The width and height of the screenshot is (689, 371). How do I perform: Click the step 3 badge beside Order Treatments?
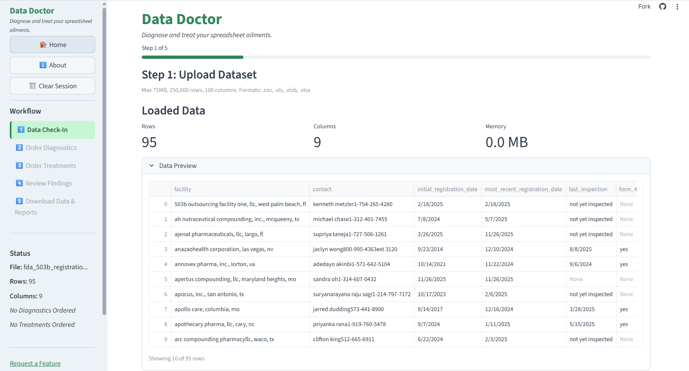coord(20,165)
